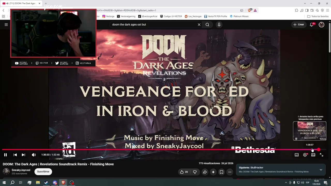
Task: Skip to the next video
Action: pos(23,155)
